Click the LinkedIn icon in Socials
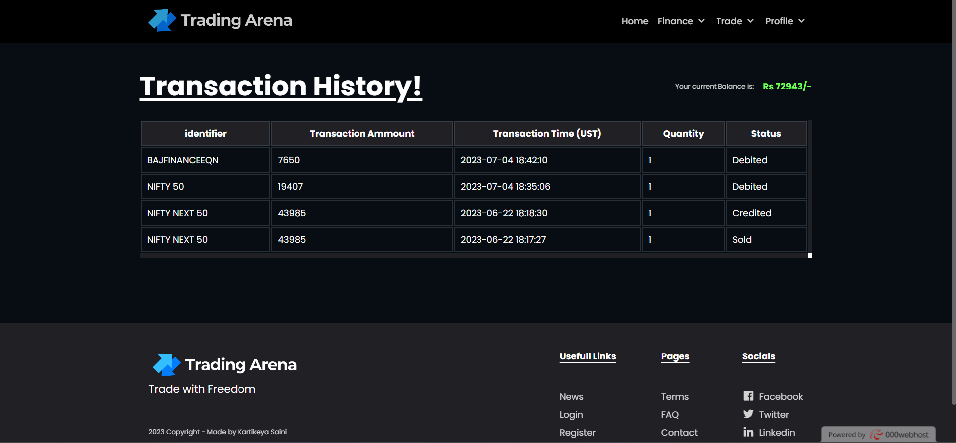Image resolution: width=956 pixels, height=443 pixels. pyautogui.click(x=748, y=432)
